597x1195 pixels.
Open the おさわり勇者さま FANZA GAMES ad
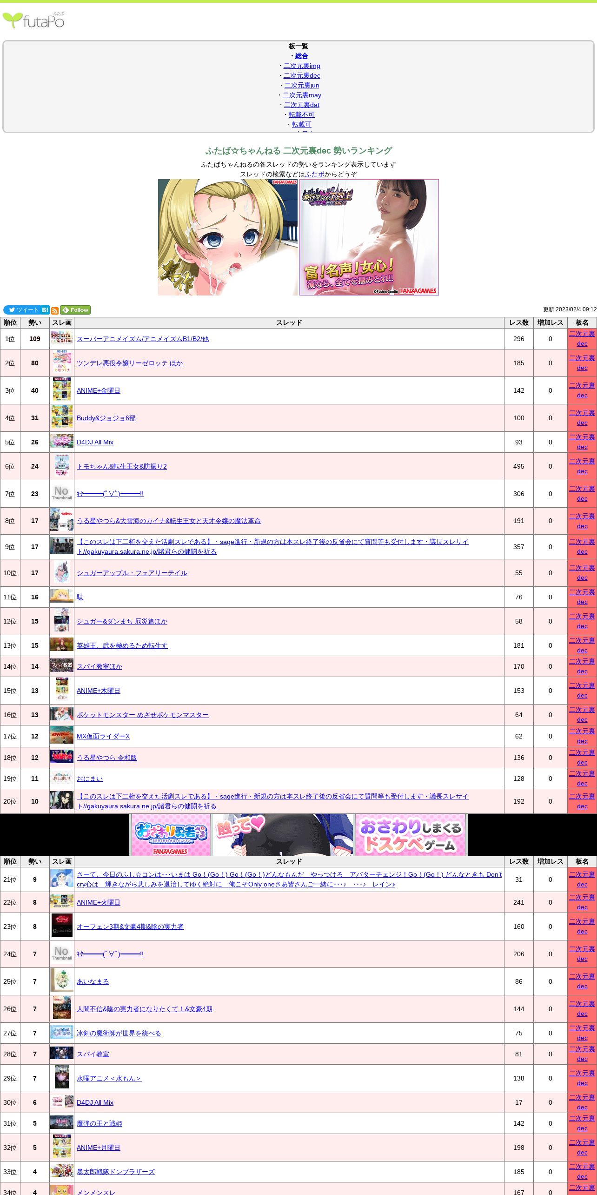[171, 835]
